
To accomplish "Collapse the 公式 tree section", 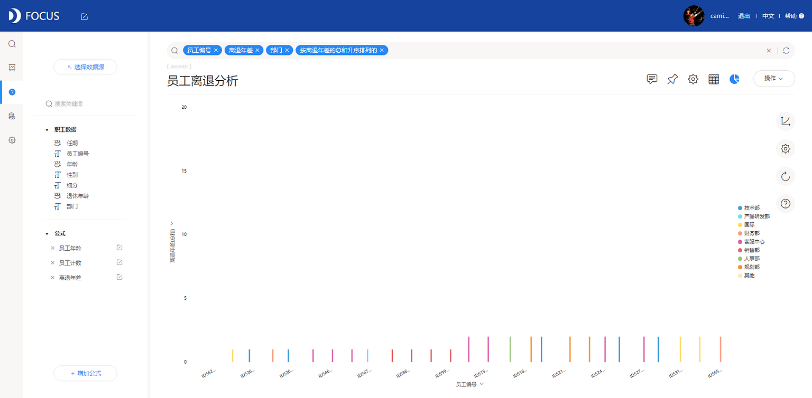I will pos(47,233).
